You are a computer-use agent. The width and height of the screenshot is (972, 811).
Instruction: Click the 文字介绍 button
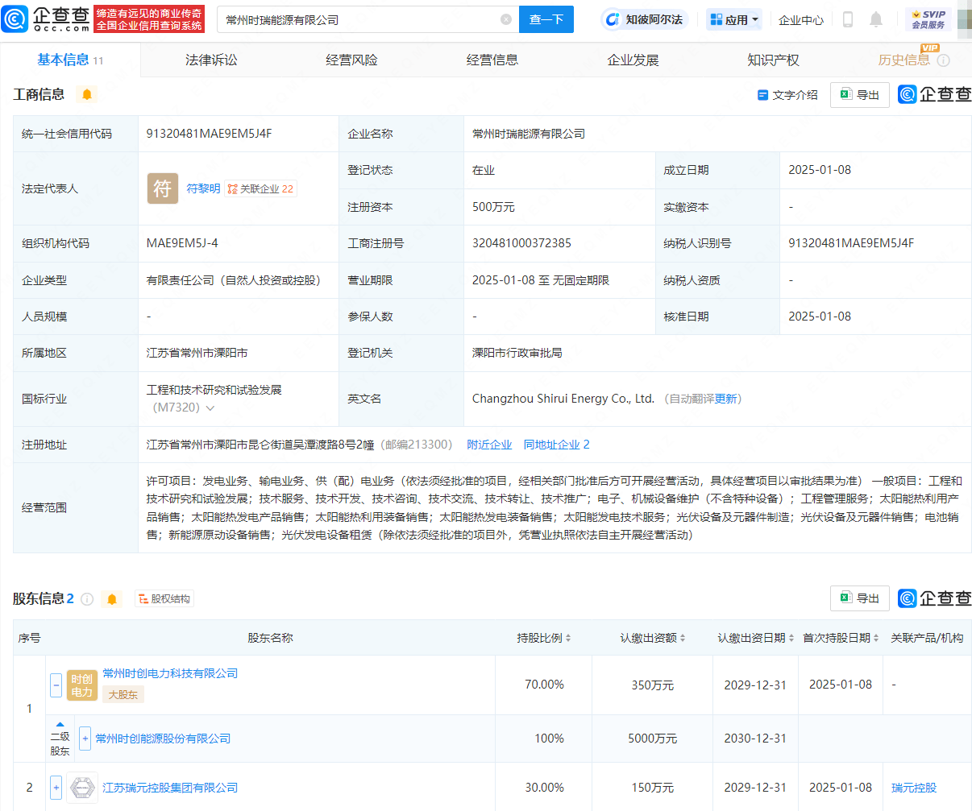787,95
